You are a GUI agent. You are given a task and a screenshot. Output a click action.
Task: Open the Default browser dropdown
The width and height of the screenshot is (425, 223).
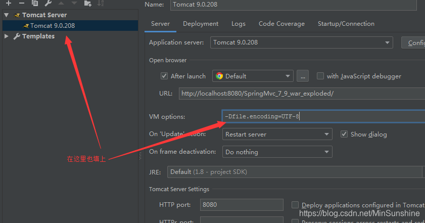(x=253, y=76)
